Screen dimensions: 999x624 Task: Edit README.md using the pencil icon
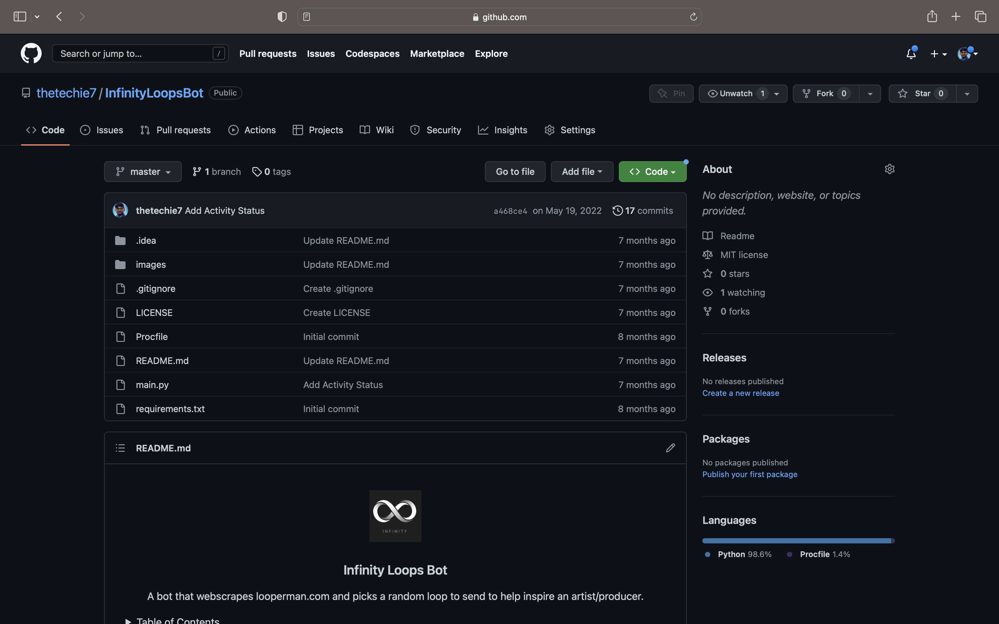coord(670,448)
